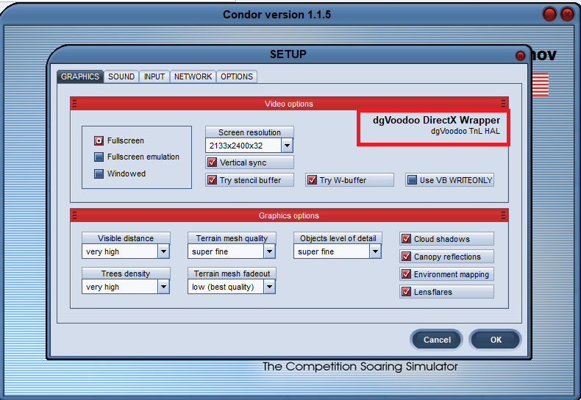Viewport: 581px width, 400px height.
Task: Uncheck Try W-buffer option
Action: tap(313, 180)
